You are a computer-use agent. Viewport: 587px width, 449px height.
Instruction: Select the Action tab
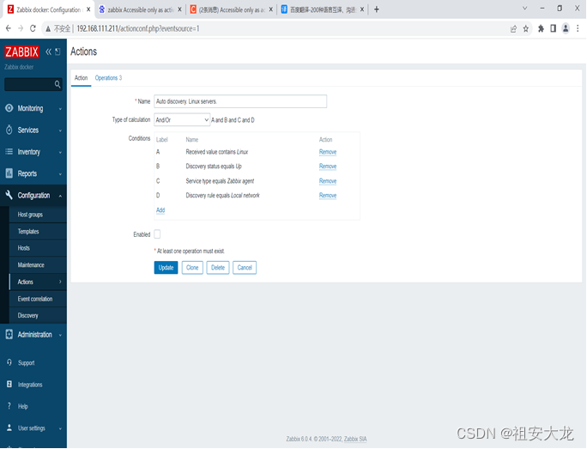click(81, 78)
